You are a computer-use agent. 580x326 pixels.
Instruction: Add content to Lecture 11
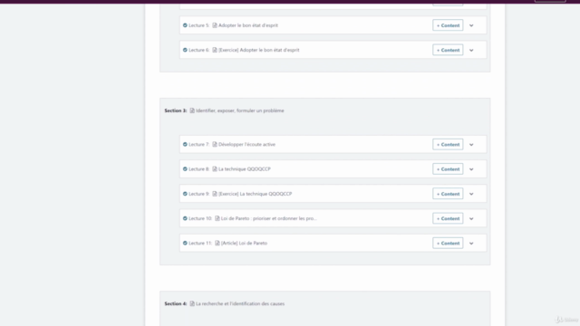(448, 244)
